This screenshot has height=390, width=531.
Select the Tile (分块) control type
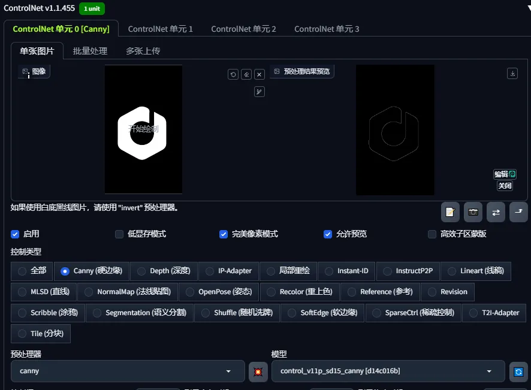click(41, 334)
